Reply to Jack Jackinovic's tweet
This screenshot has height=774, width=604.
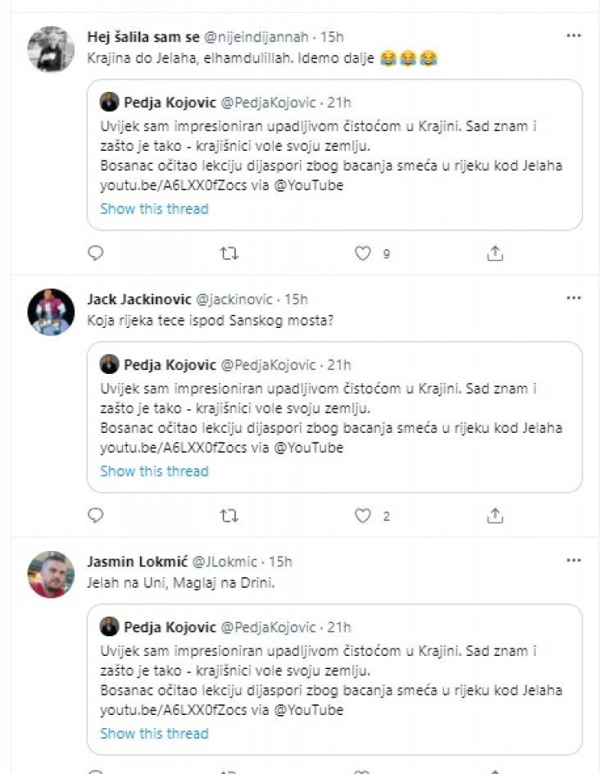pyautogui.click(x=96, y=516)
